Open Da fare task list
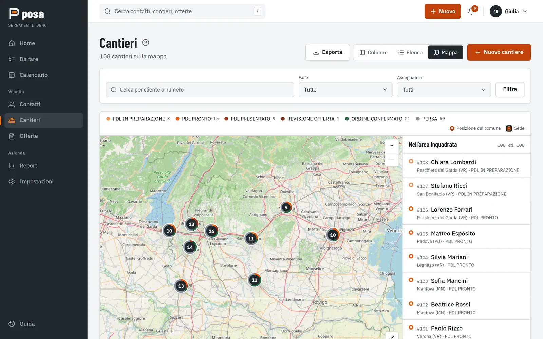543x339 pixels. (x=44, y=59)
